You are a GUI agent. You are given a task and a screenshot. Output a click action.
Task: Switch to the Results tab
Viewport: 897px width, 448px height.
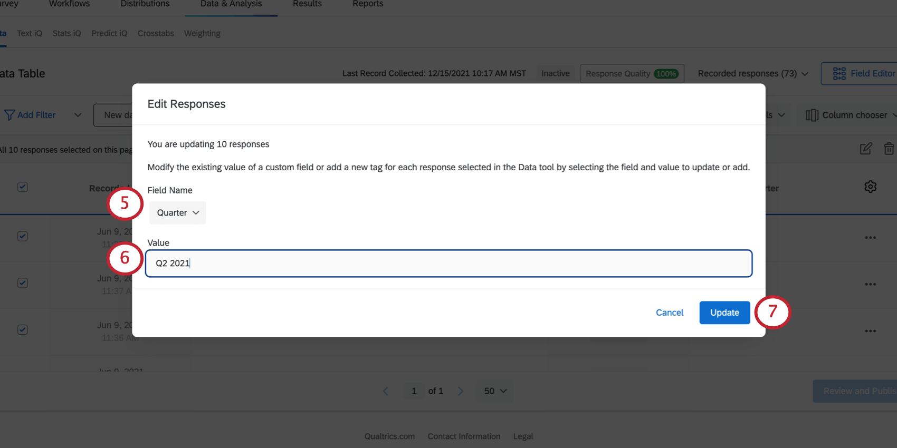(x=307, y=4)
